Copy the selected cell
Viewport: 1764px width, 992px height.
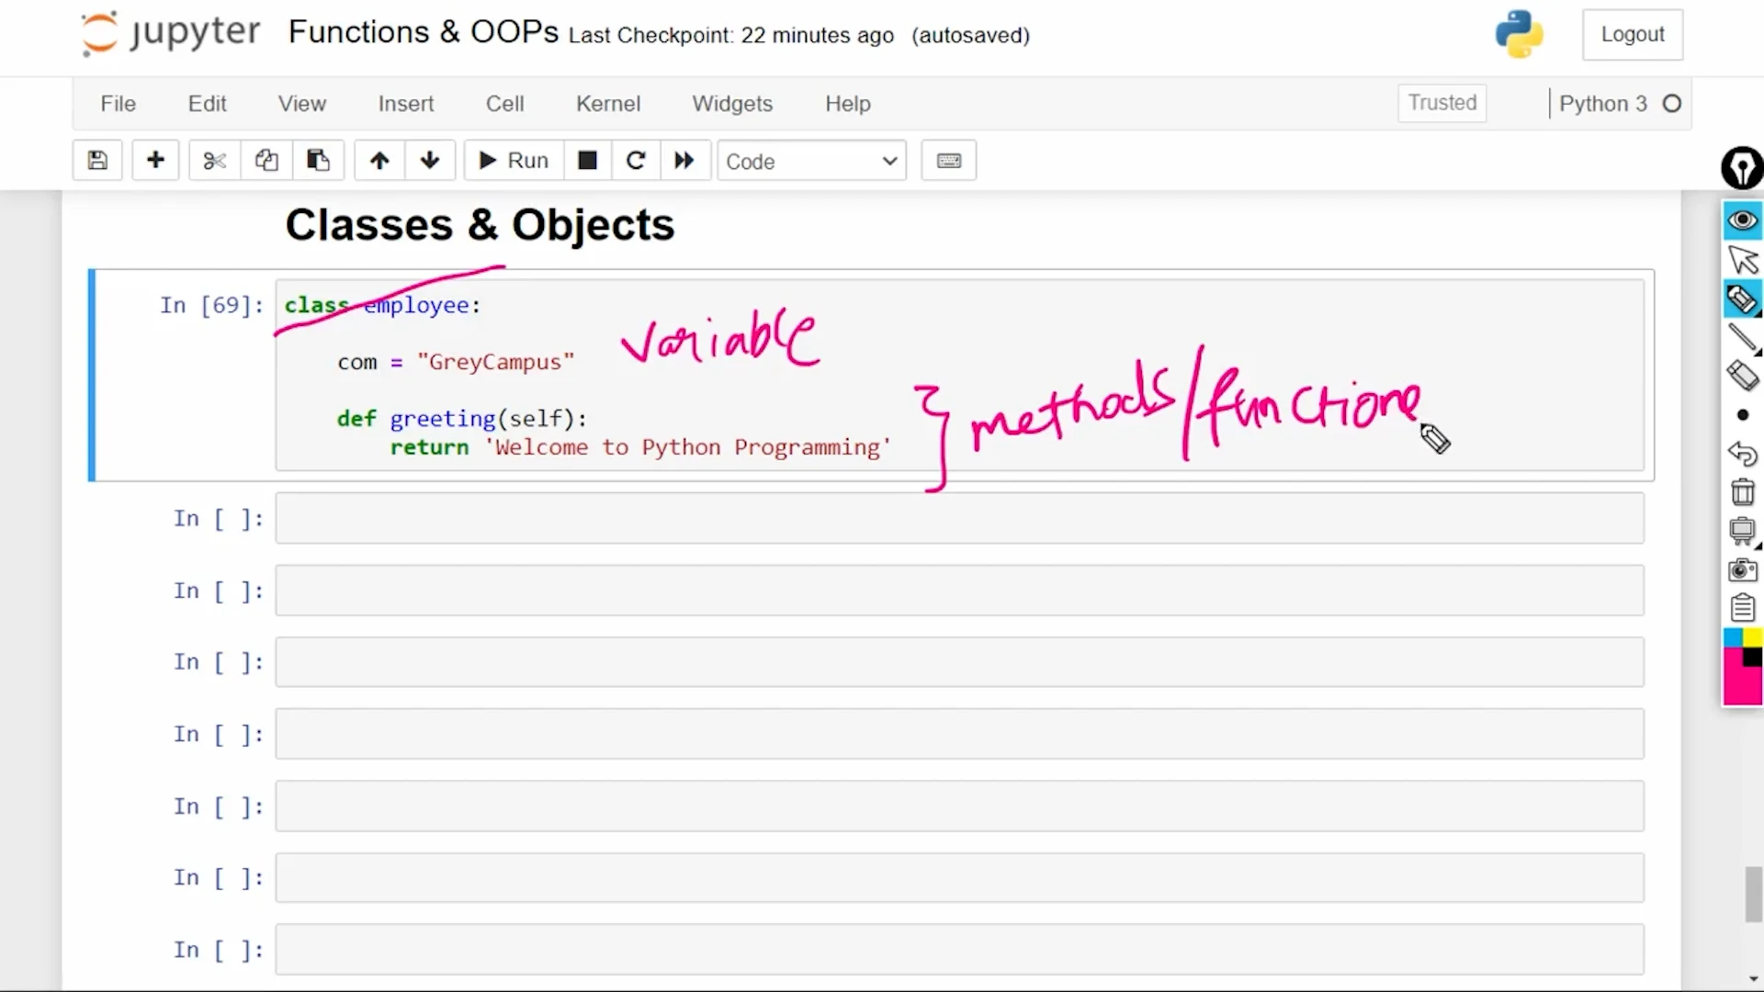coord(266,160)
